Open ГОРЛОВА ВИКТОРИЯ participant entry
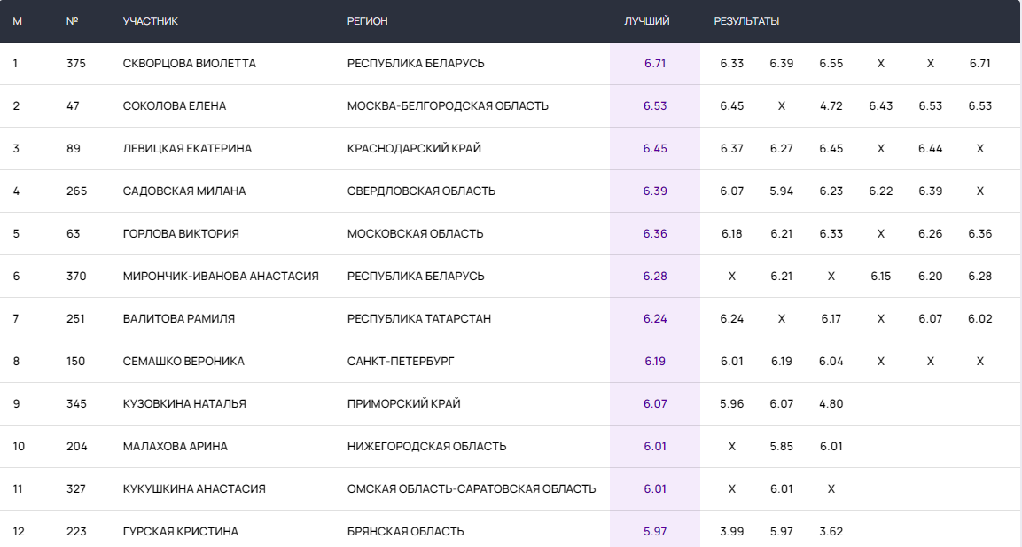 click(x=181, y=234)
